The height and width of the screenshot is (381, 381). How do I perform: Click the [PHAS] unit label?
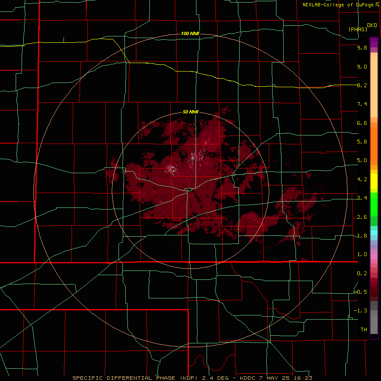pos(358,29)
